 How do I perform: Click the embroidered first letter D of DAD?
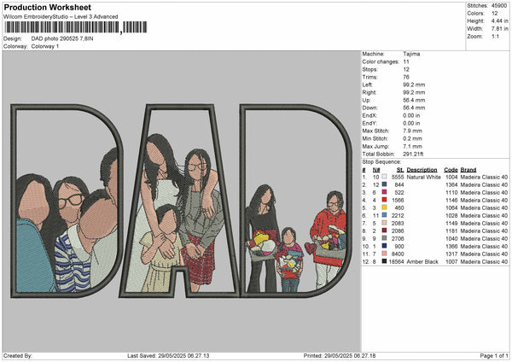pyautogui.click(x=67, y=201)
